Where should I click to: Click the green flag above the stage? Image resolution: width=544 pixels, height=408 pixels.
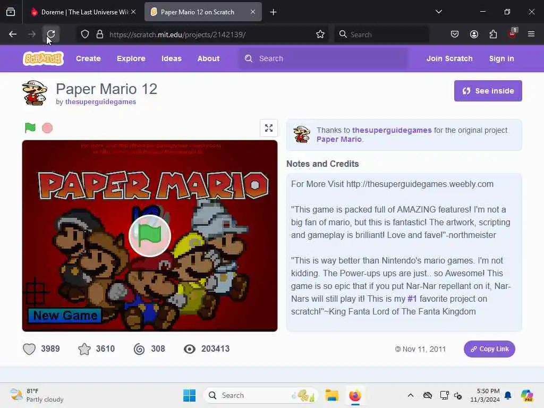tap(30, 127)
